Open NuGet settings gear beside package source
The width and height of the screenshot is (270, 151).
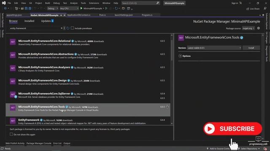[x=259, y=28]
